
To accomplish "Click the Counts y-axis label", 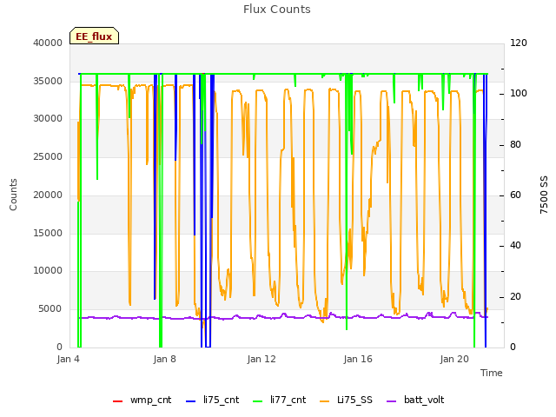I will (13, 195).
